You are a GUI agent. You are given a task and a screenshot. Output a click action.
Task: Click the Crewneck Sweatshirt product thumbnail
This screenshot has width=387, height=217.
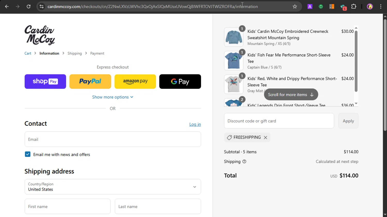coord(233,37)
